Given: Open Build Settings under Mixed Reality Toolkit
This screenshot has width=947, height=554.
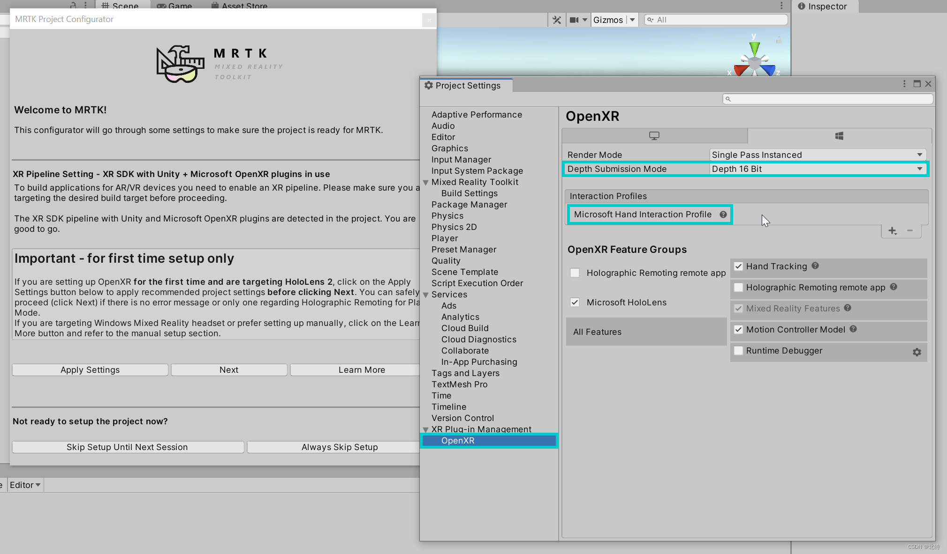Looking at the screenshot, I should [470, 193].
